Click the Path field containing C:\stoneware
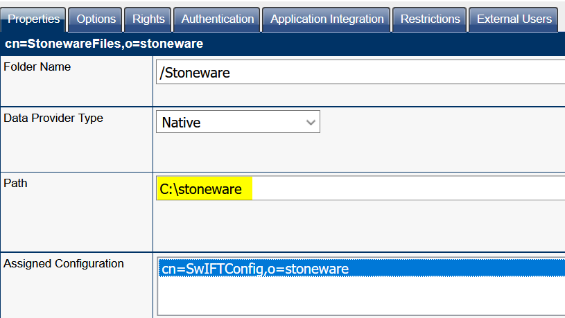565x318 pixels. (360, 188)
